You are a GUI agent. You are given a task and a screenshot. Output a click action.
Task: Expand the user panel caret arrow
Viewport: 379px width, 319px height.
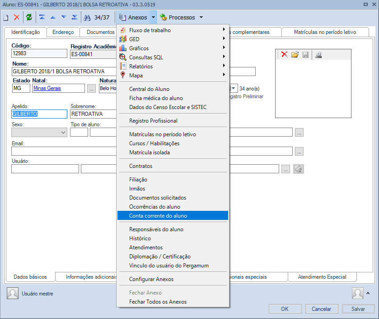tap(368, 293)
